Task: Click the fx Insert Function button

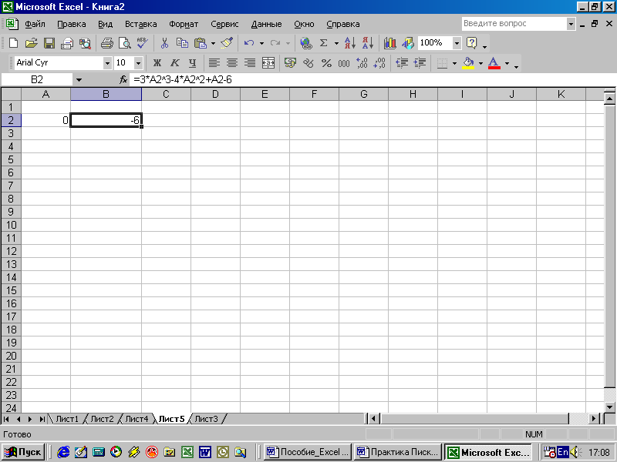Action: 123,80
